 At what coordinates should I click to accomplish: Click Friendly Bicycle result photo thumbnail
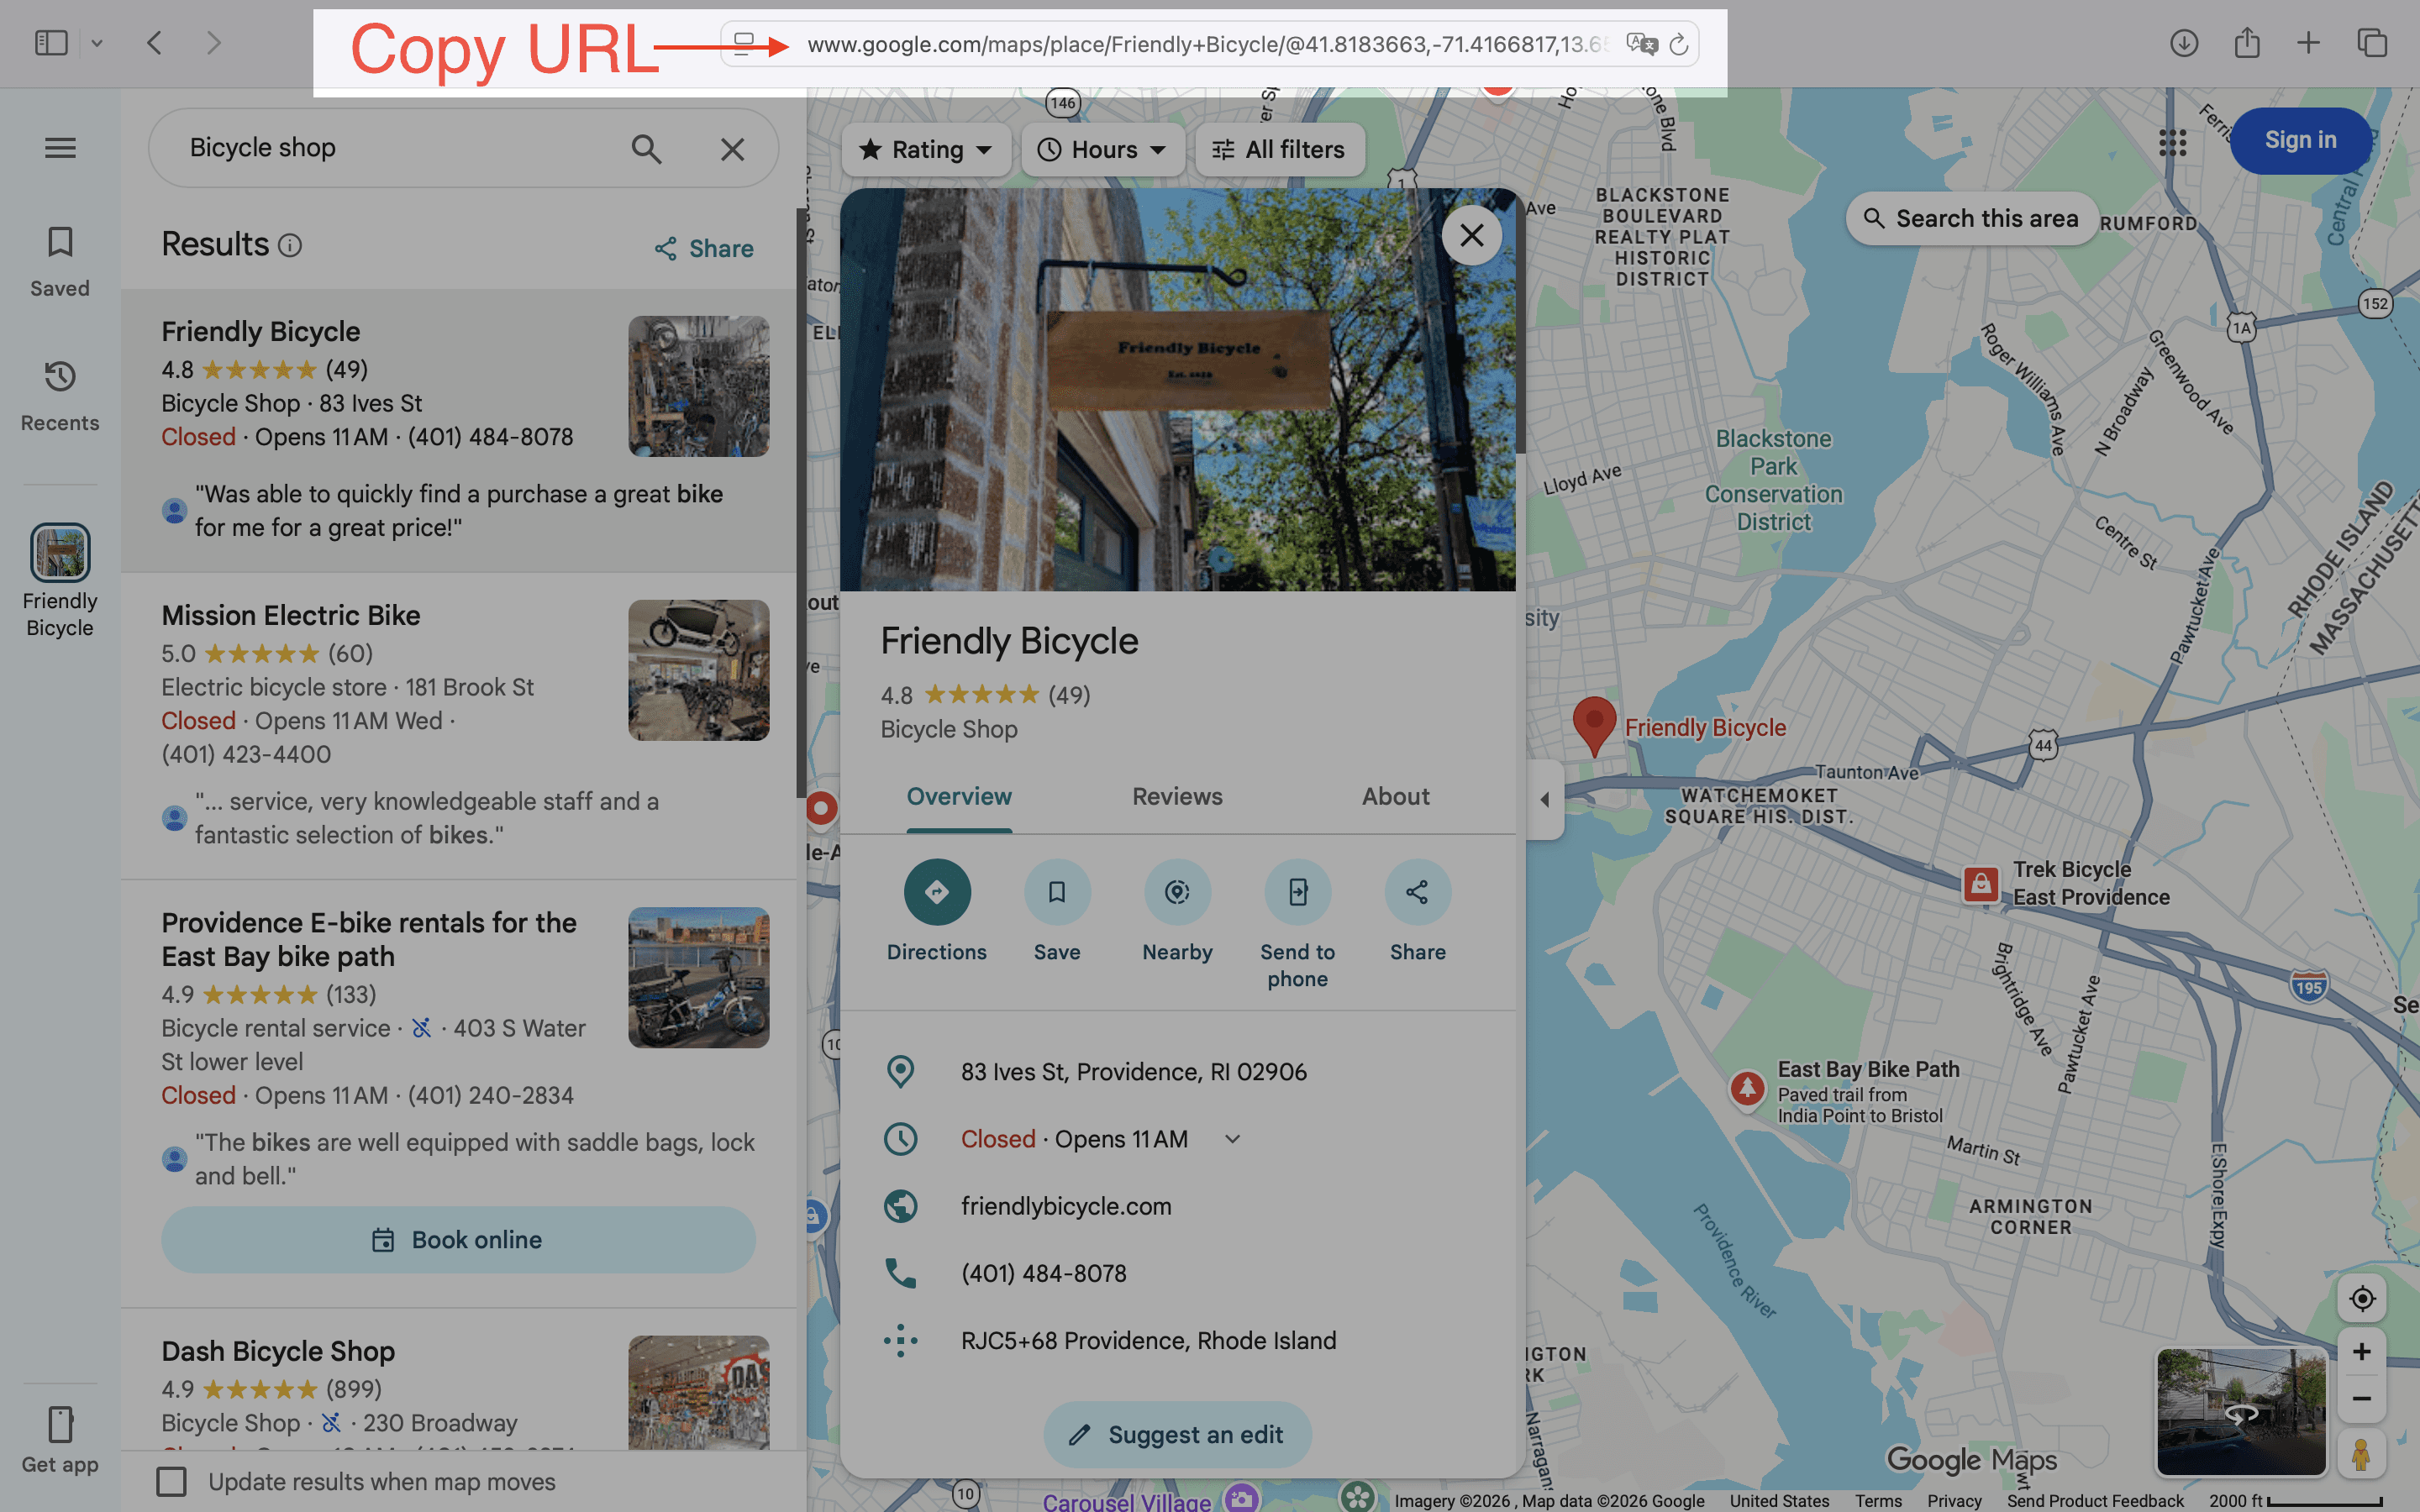tap(698, 386)
